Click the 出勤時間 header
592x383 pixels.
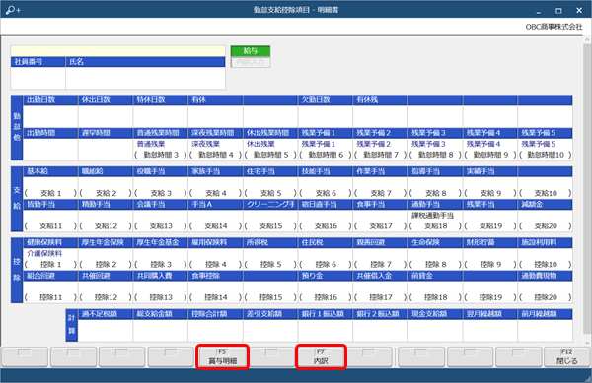50,133
